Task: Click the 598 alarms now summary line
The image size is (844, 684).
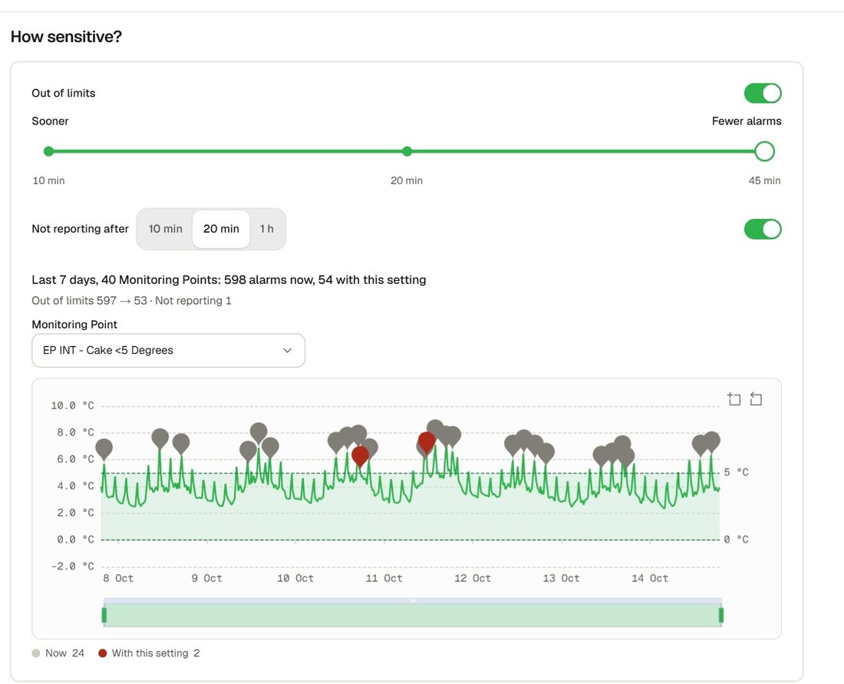Action: pyautogui.click(x=229, y=280)
